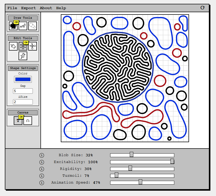The height and width of the screenshot is (196, 216).
Task: Click the Rigidity slider handle
Action: [x=130, y=168]
